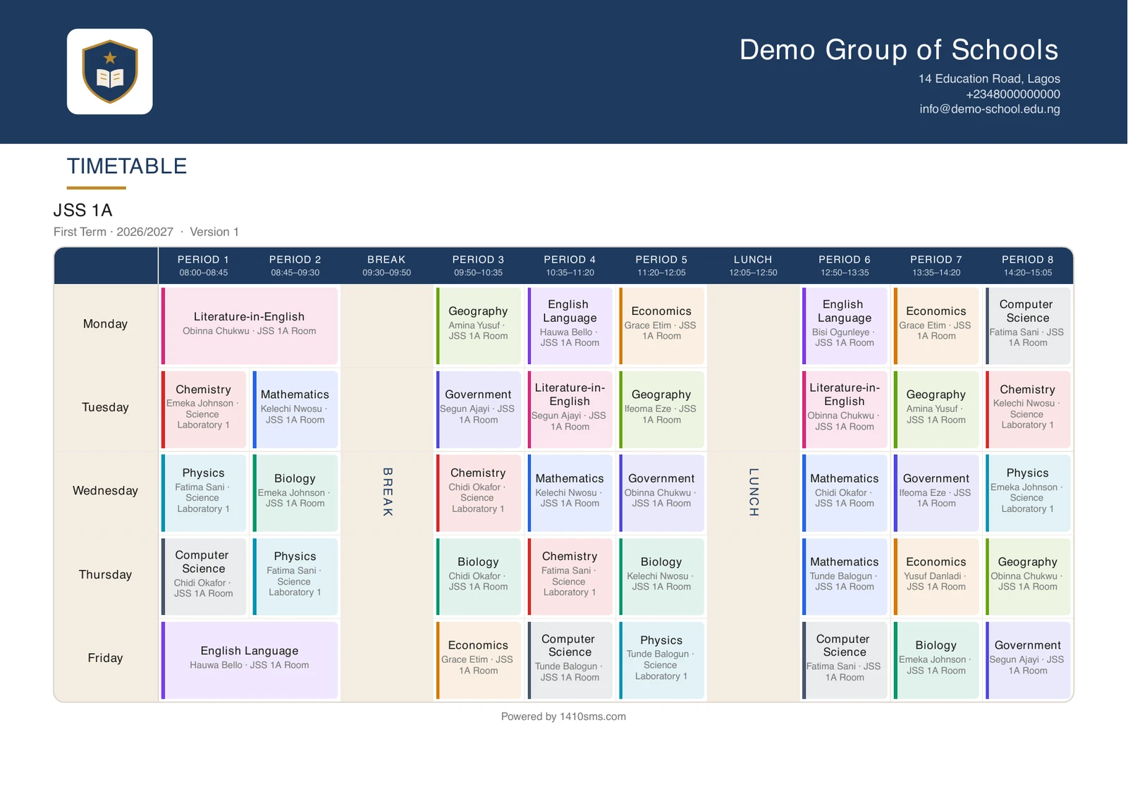Screen dimensions: 1128x796
Task: Open Monday Literature-in-English double period card
Action: (x=250, y=326)
